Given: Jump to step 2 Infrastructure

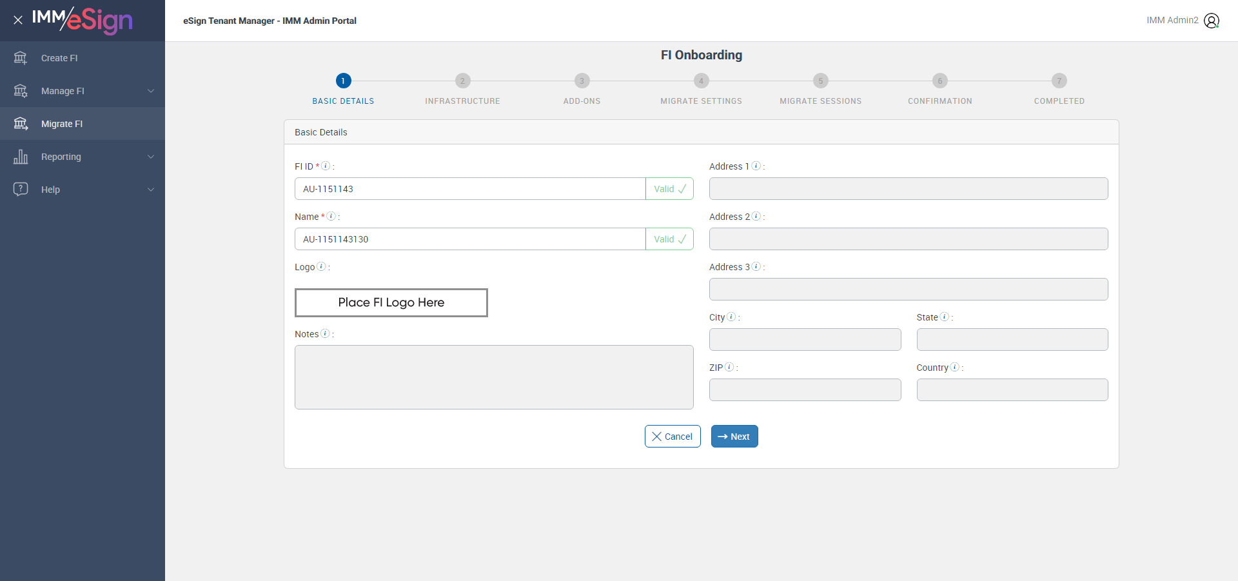Looking at the screenshot, I should 462,81.
